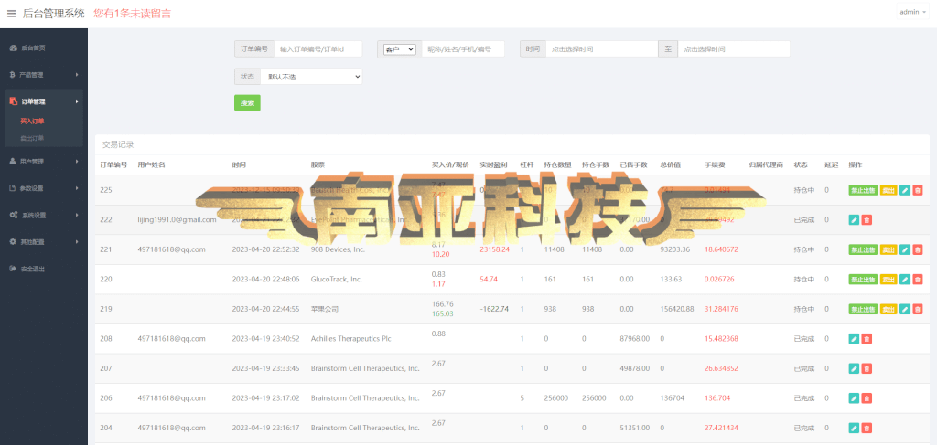Click the bitcoin icon beside 产品管理
Viewport: 937px width, 445px height.
point(13,75)
